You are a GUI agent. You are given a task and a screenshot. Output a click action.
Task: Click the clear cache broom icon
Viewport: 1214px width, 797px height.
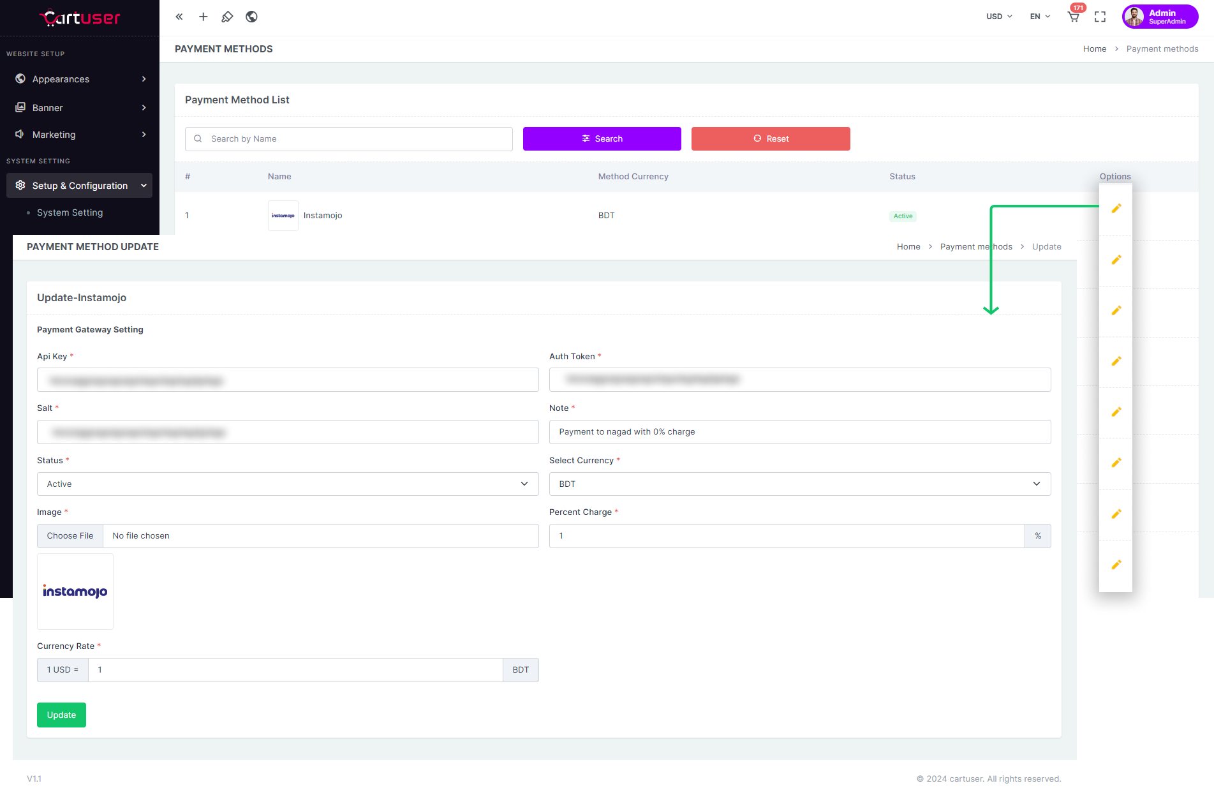point(227,17)
